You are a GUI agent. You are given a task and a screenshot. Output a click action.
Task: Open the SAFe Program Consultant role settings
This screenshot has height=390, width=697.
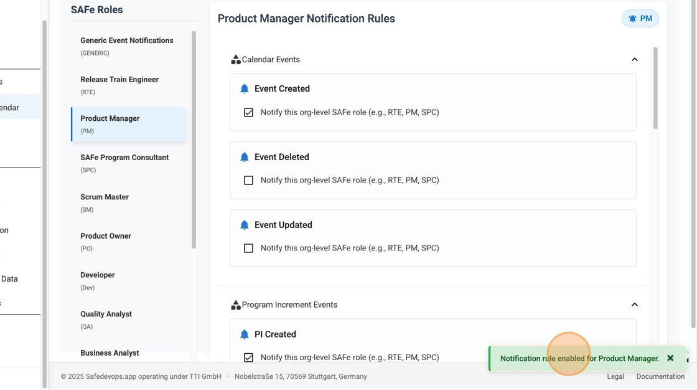pos(124,163)
